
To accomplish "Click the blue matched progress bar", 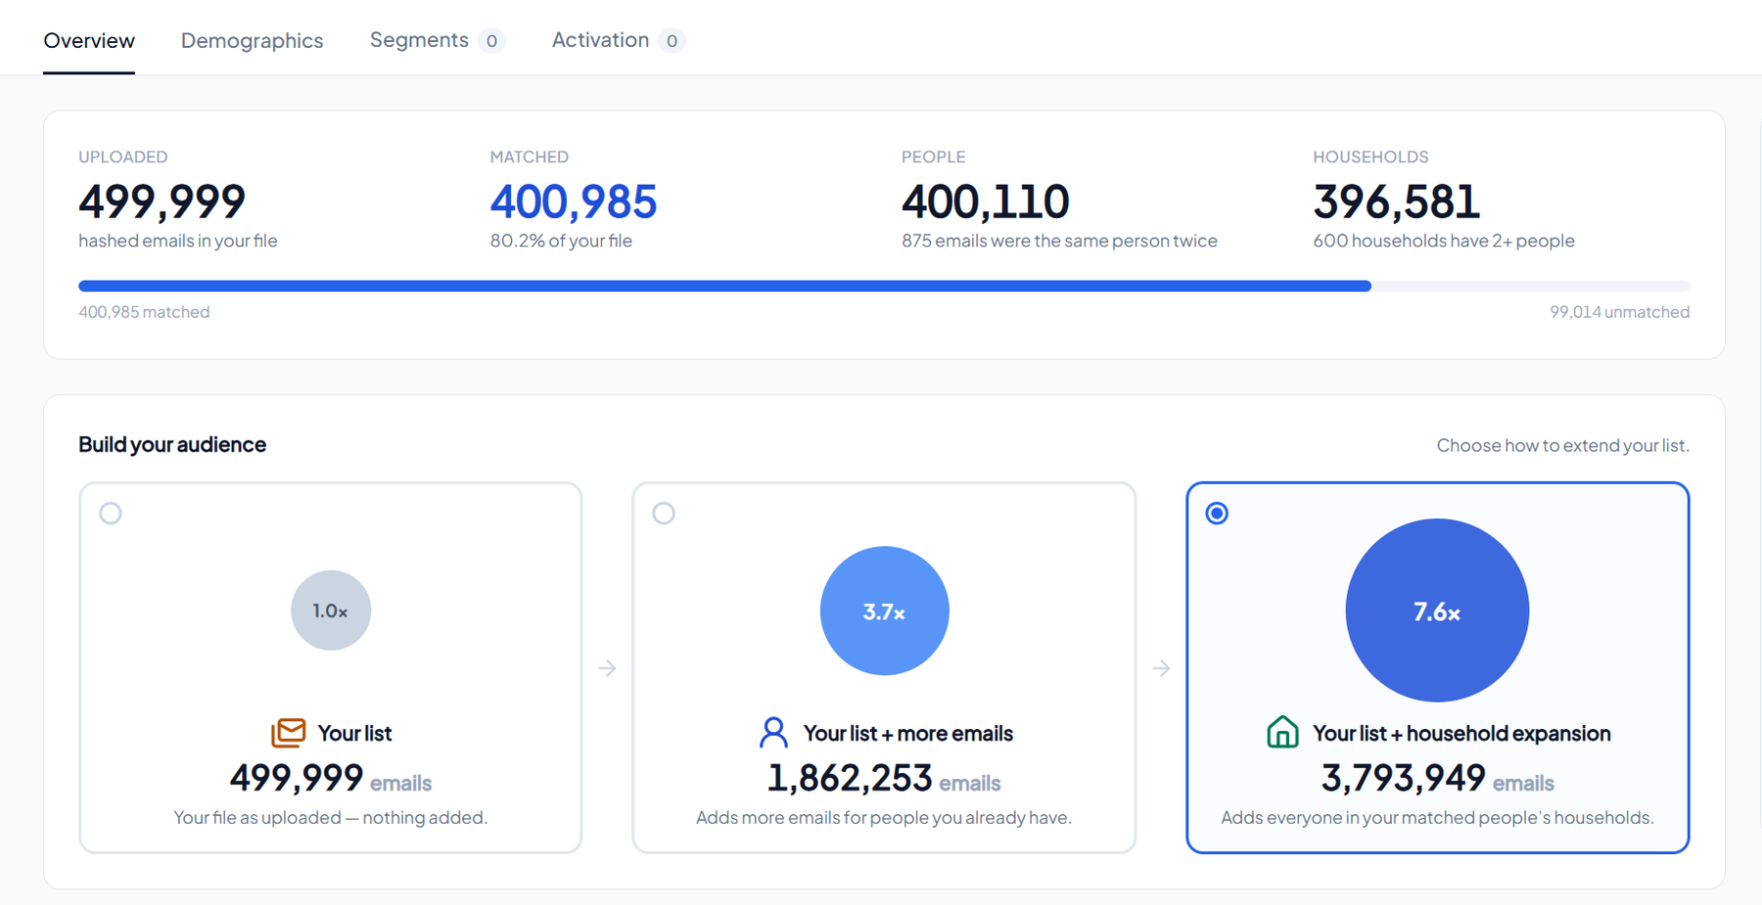I will 724,286.
